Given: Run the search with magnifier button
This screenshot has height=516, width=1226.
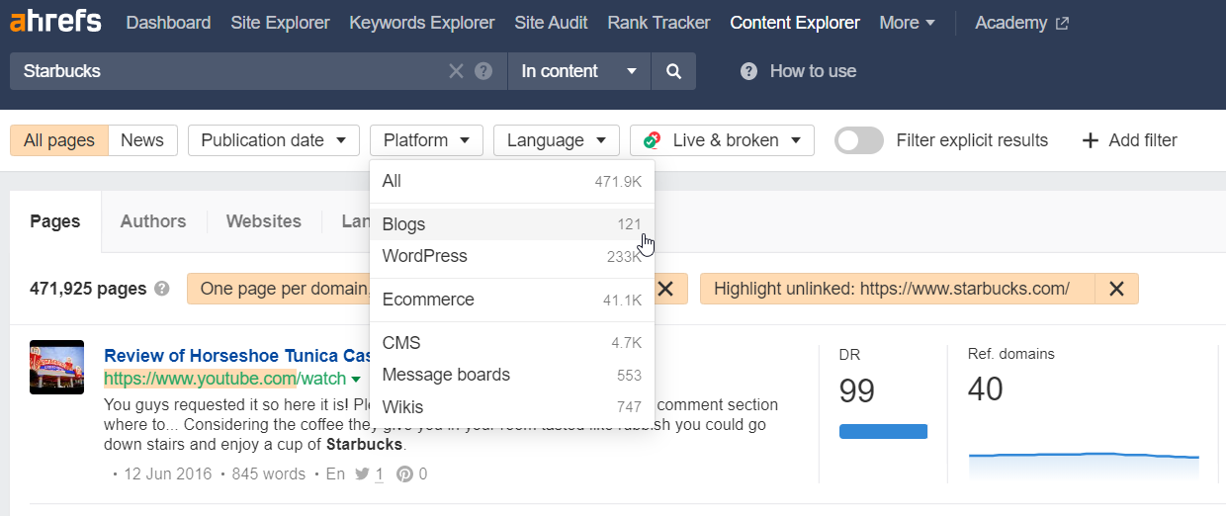Looking at the screenshot, I should coord(673,71).
